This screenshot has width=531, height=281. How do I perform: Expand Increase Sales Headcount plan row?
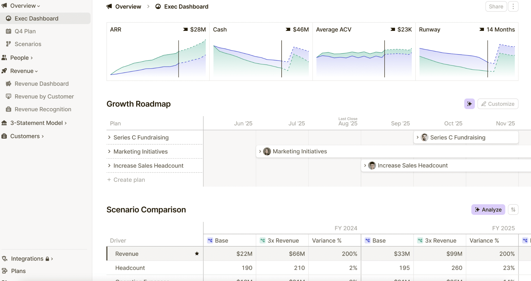click(x=109, y=165)
